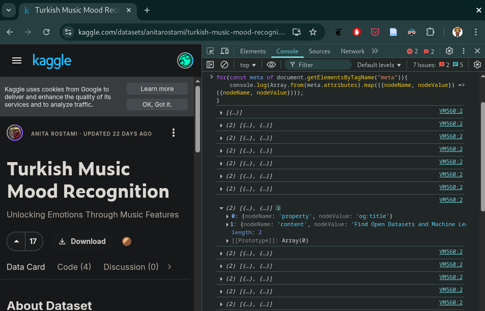This screenshot has height=311, width=485.
Task: Click the console vertical scrollbar
Action: click(x=483, y=157)
